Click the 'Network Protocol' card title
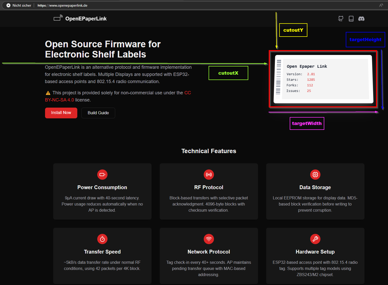The width and height of the screenshot is (388, 285). pyautogui.click(x=209, y=252)
